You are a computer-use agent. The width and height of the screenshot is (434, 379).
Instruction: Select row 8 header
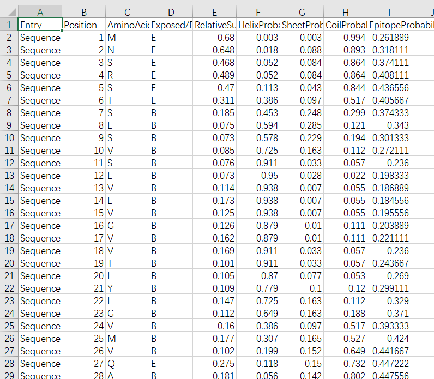click(9, 113)
